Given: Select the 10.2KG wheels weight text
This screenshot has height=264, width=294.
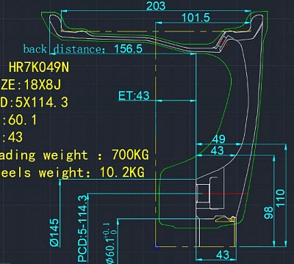Looking at the screenshot, I should tap(122, 172).
